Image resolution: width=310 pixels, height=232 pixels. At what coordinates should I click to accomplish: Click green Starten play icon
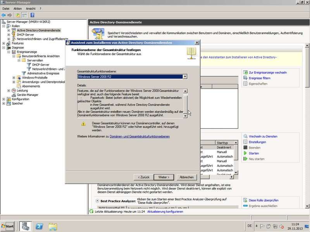246,154
